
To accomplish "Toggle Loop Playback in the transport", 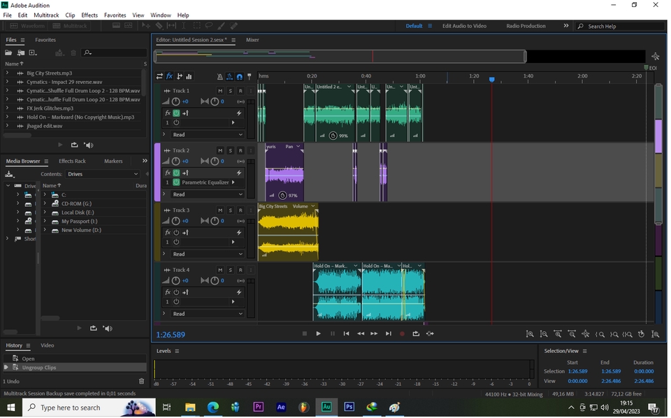I will [416, 333].
